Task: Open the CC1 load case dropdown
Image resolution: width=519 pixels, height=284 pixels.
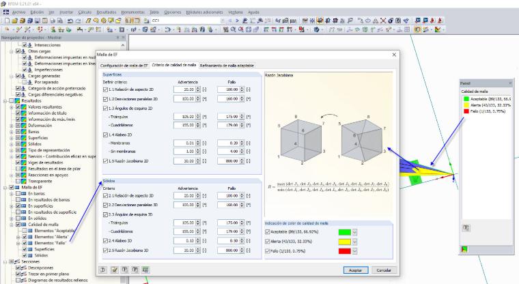Action: [x=223, y=20]
